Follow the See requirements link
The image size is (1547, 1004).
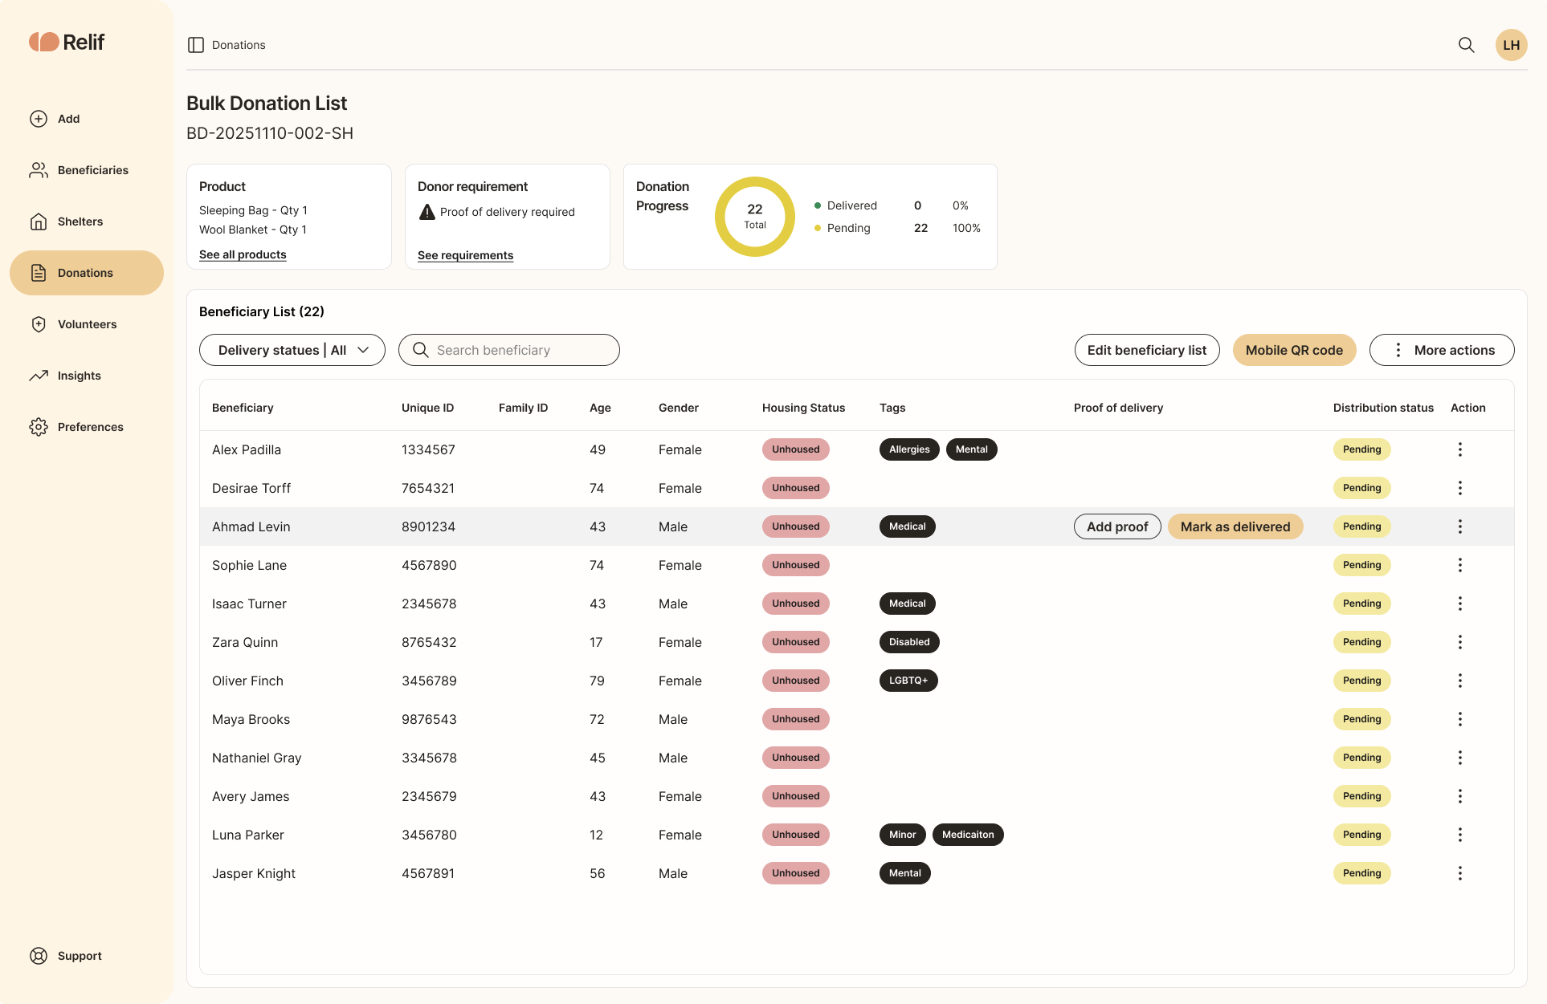(x=465, y=255)
